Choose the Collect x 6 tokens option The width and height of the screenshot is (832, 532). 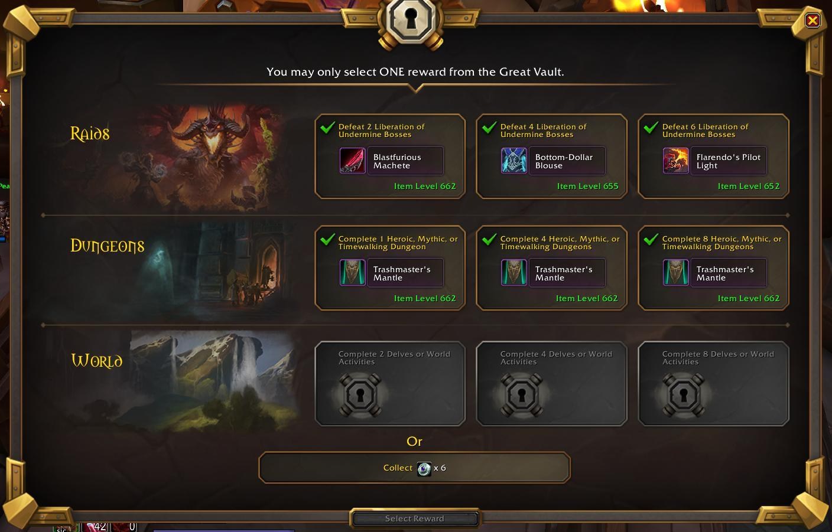[414, 468]
